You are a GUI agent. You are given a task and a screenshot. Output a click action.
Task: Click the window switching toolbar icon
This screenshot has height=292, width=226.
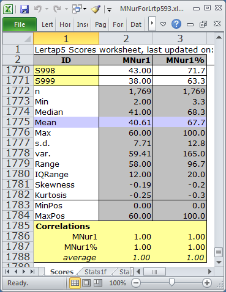pyautogui.click(x=77, y=9)
